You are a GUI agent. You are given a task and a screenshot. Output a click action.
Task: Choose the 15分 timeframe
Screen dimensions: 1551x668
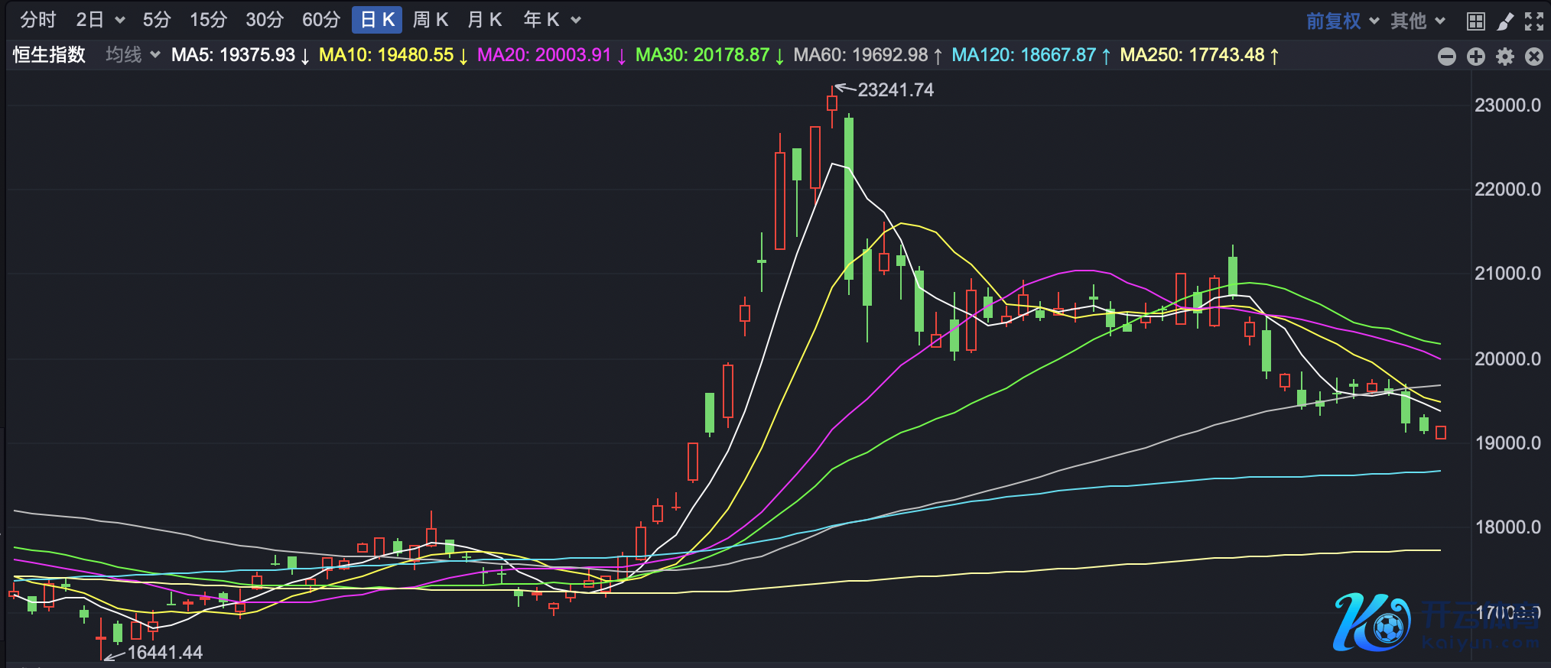coord(208,20)
